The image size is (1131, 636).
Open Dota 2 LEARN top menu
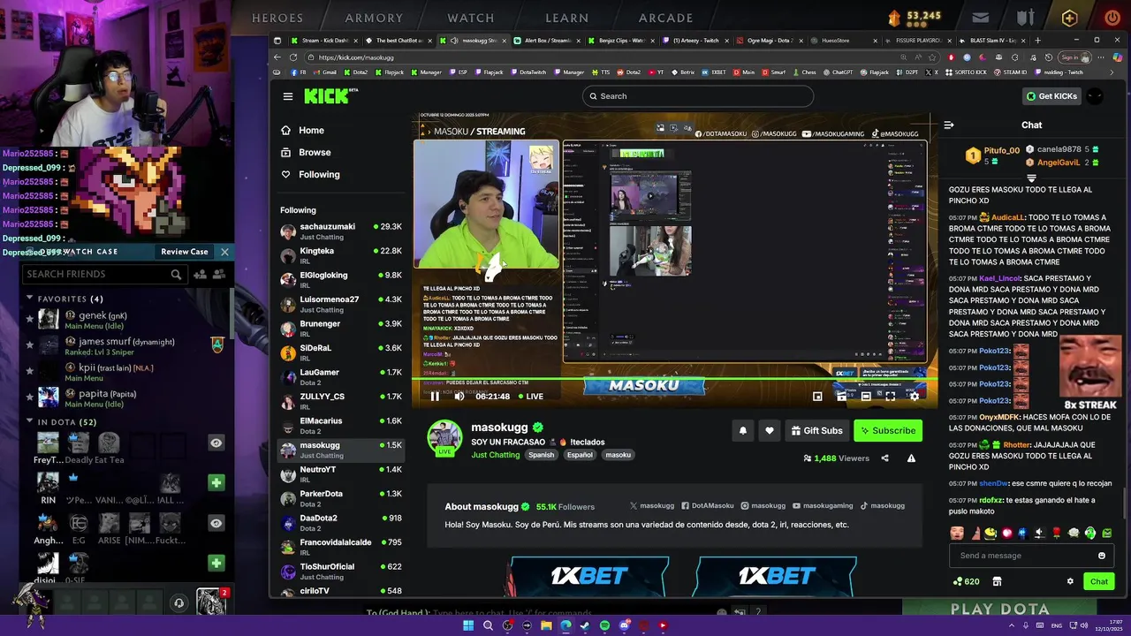click(567, 18)
